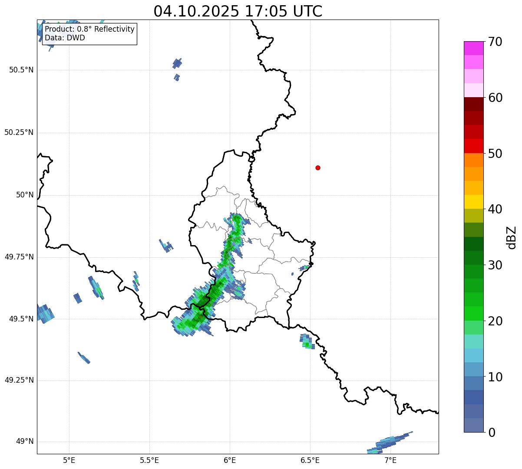Screen dimensions: 522x469
Task: Click the colorbar tick label 0
Action: pos(492,433)
